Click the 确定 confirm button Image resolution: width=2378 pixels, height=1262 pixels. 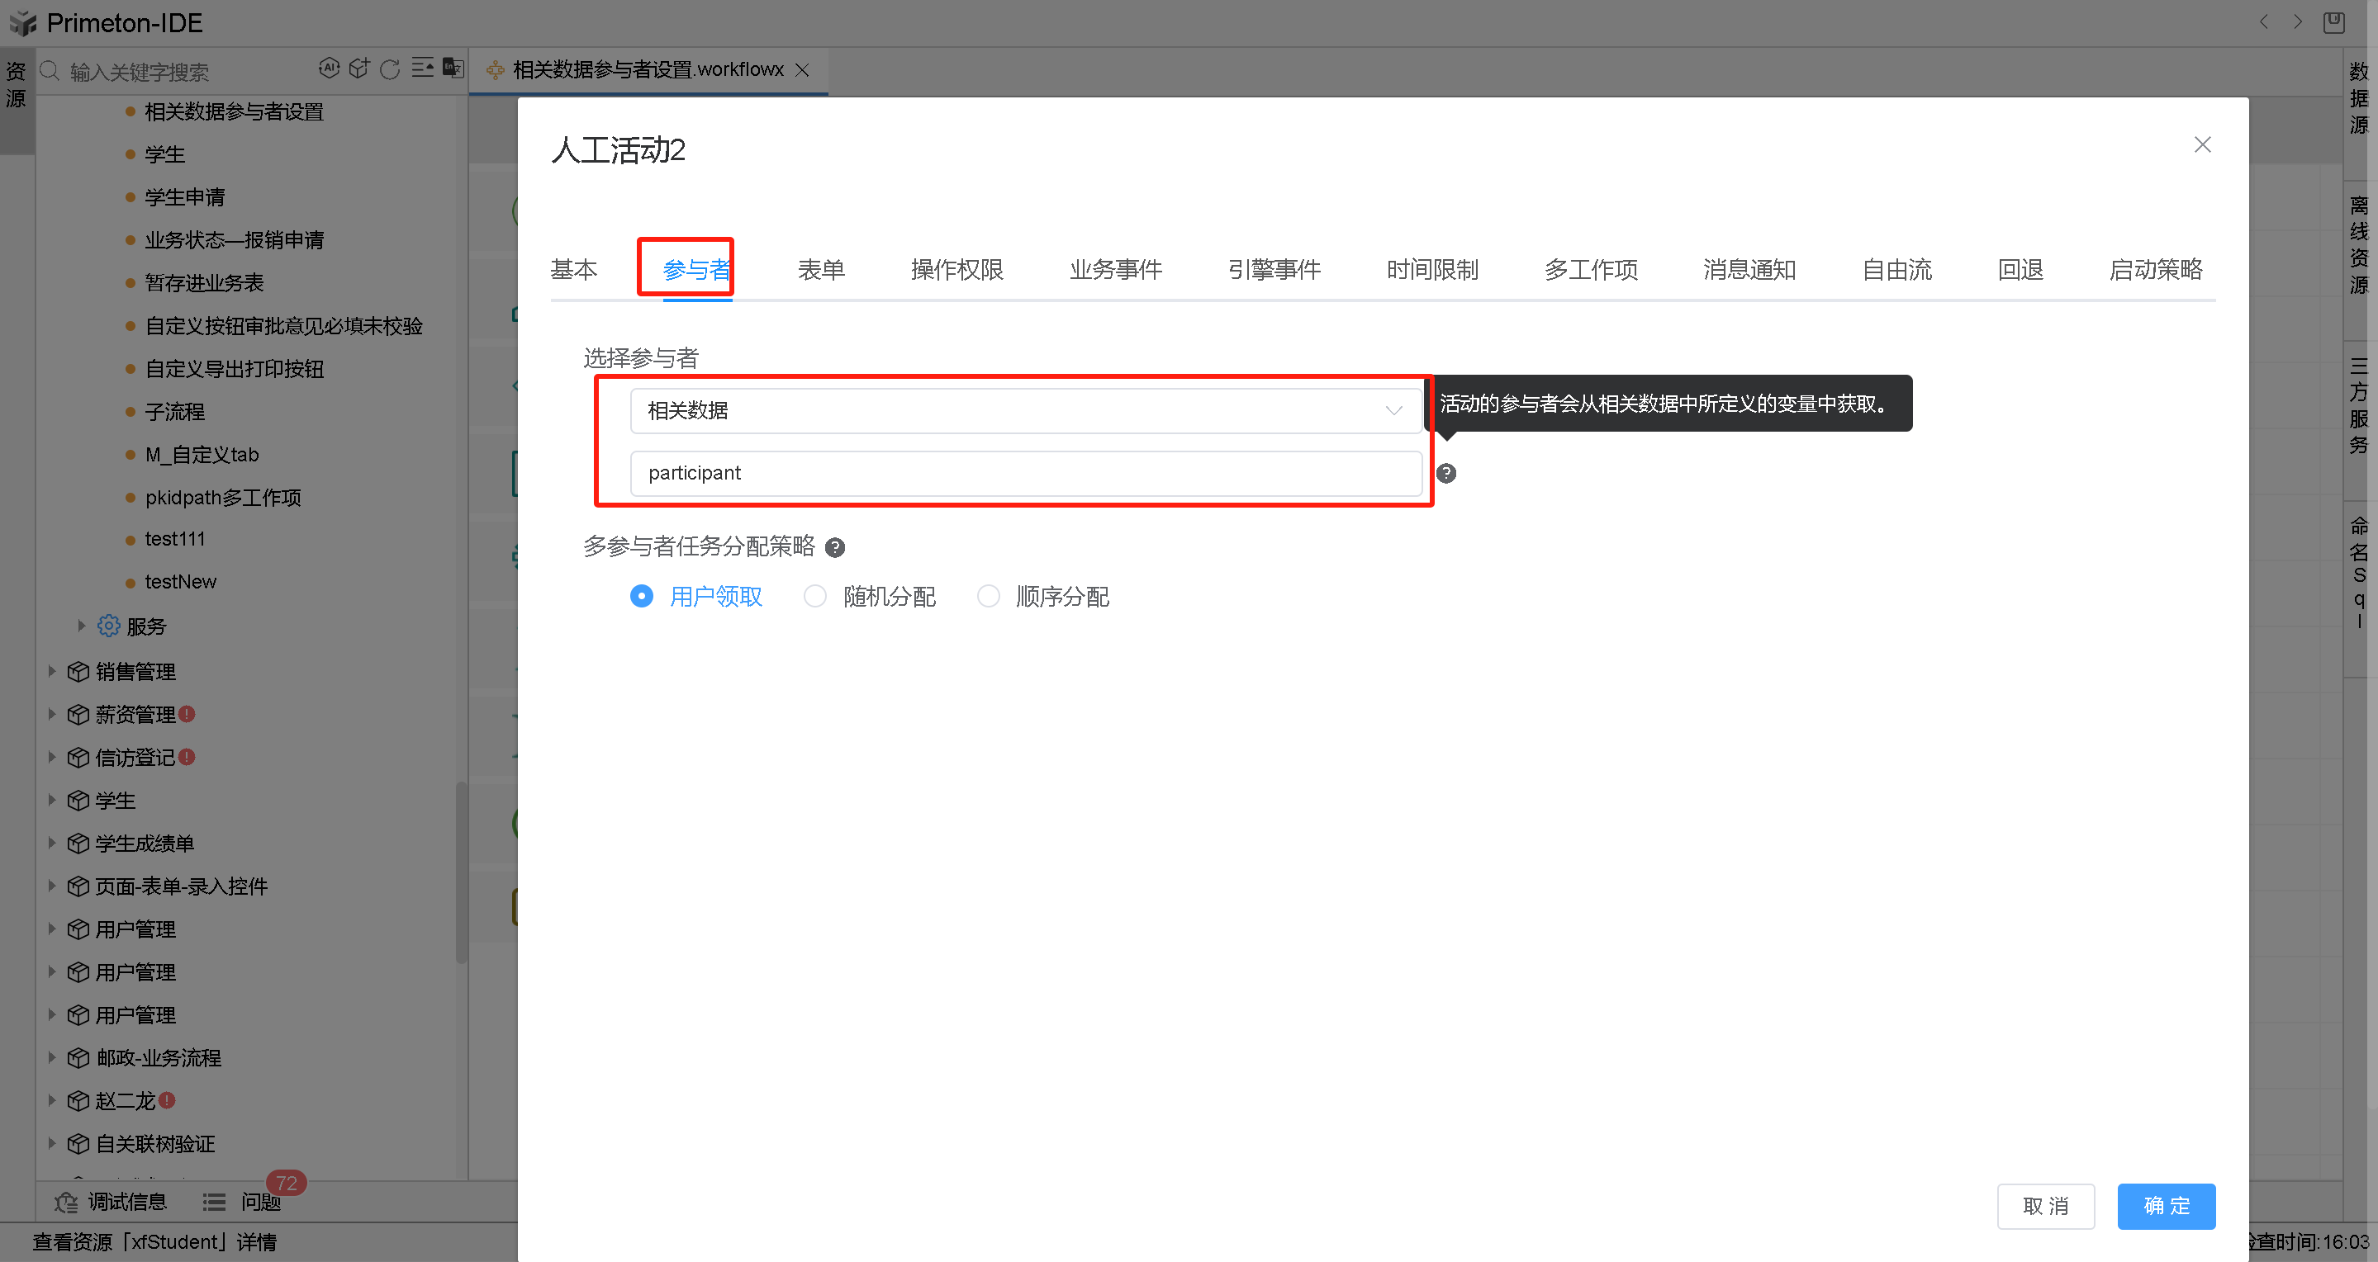coord(2167,1206)
